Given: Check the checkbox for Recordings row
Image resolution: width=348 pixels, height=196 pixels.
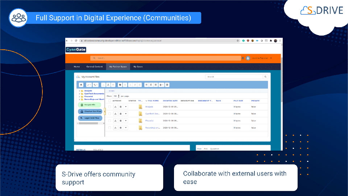Looking at the screenshot, I should (109, 128).
